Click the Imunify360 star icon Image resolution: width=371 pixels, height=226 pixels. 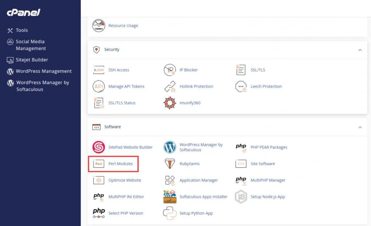(170, 103)
